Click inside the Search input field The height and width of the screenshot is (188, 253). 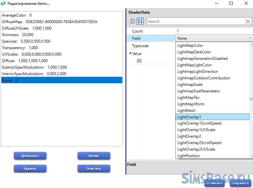tap(194, 21)
